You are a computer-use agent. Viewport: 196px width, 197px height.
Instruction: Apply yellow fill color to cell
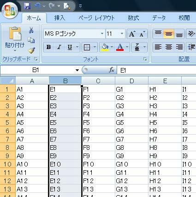pyautogui.click(x=105, y=47)
